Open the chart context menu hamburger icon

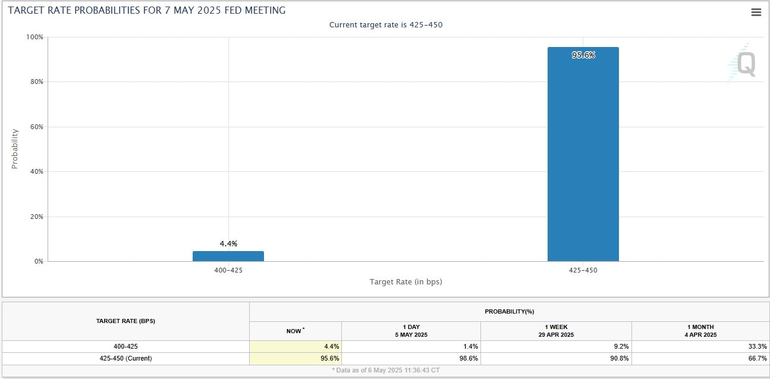coord(756,12)
